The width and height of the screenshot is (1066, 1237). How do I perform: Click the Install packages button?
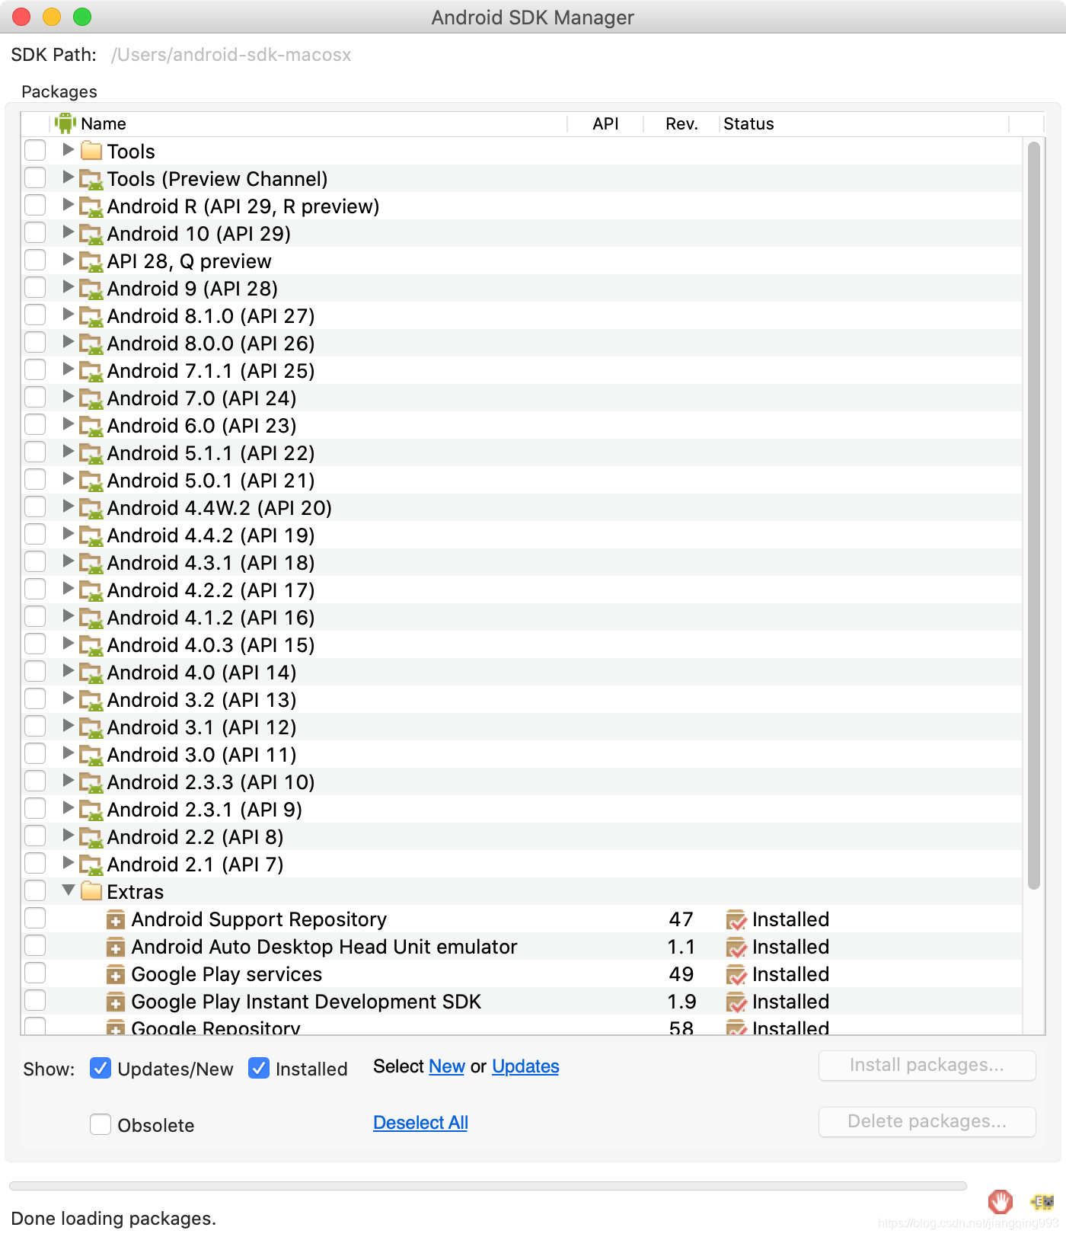pyautogui.click(x=927, y=1065)
